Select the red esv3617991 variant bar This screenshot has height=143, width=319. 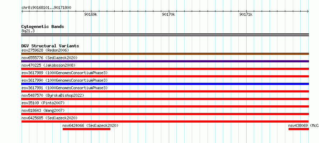pyautogui.click(x=165, y=91)
